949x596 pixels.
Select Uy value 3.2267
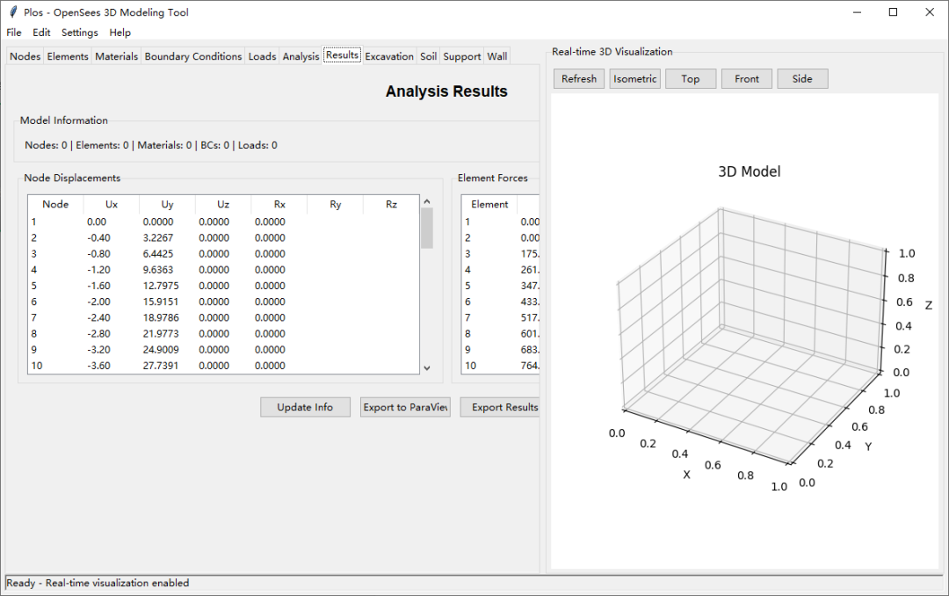pos(158,238)
